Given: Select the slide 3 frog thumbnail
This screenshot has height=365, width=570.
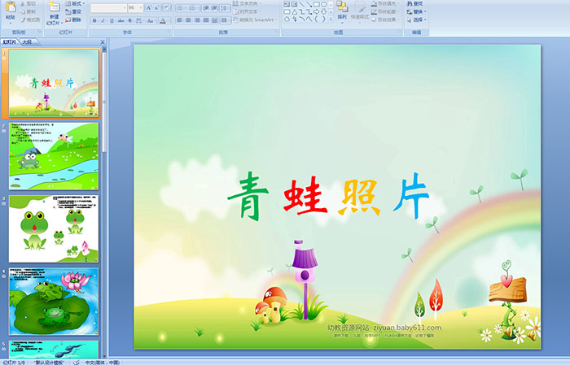Looking at the screenshot, I should pyautogui.click(x=54, y=228).
